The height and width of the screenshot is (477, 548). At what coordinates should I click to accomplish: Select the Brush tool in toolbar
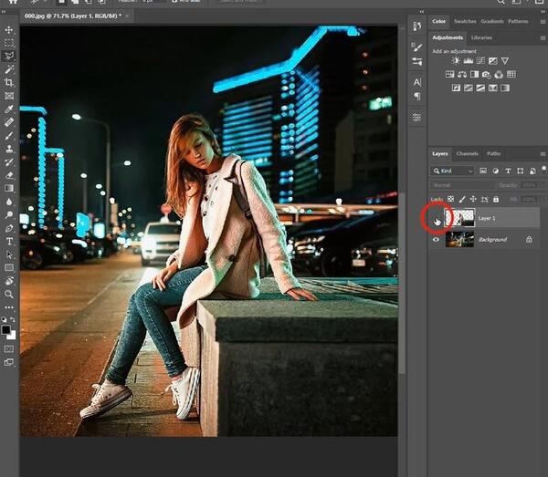pyautogui.click(x=9, y=135)
